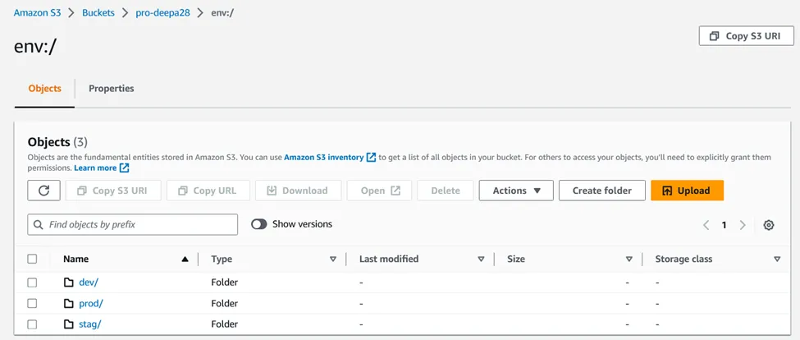800x340 pixels.
Task: Open pro-deepa28 bucket breadcrumb
Action: tap(162, 13)
